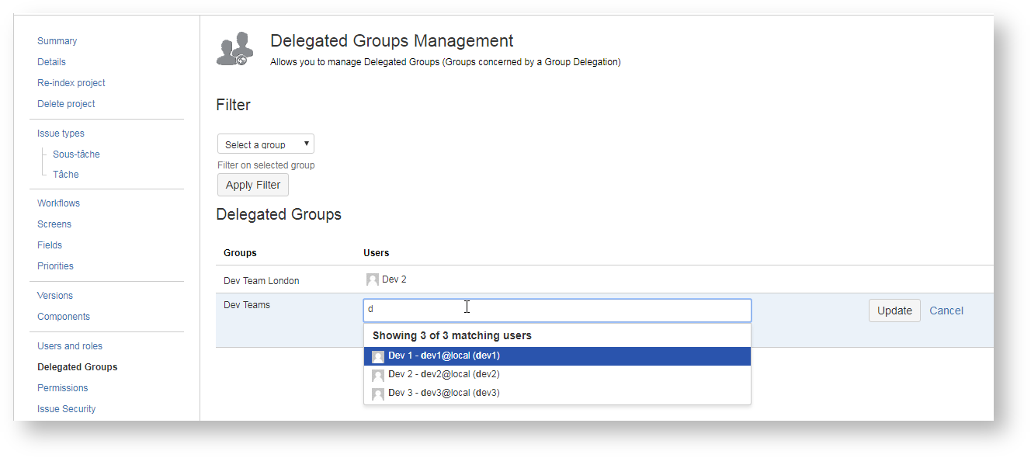Click the Update button
This screenshot has width=1031, height=458.
pos(894,311)
